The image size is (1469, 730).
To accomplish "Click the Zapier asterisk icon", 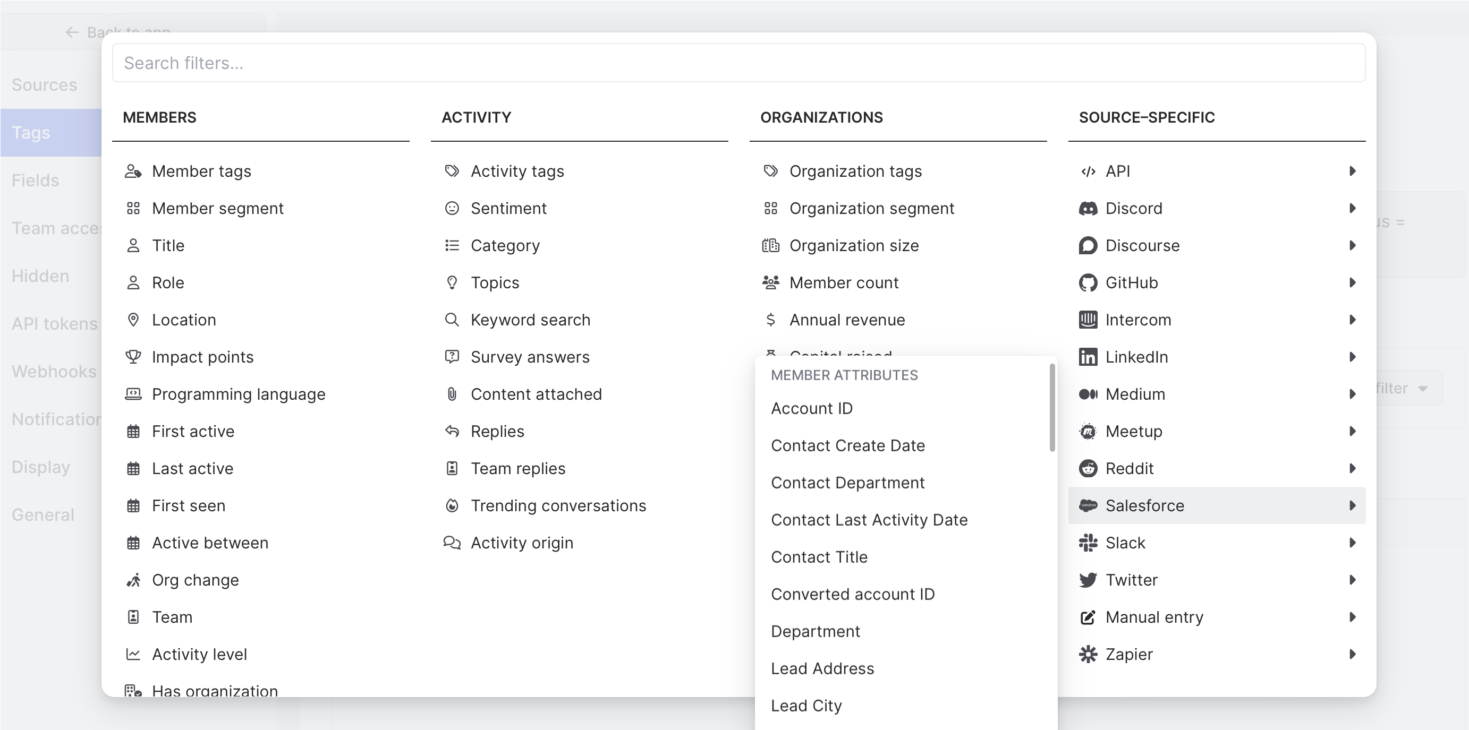I will click(x=1088, y=654).
